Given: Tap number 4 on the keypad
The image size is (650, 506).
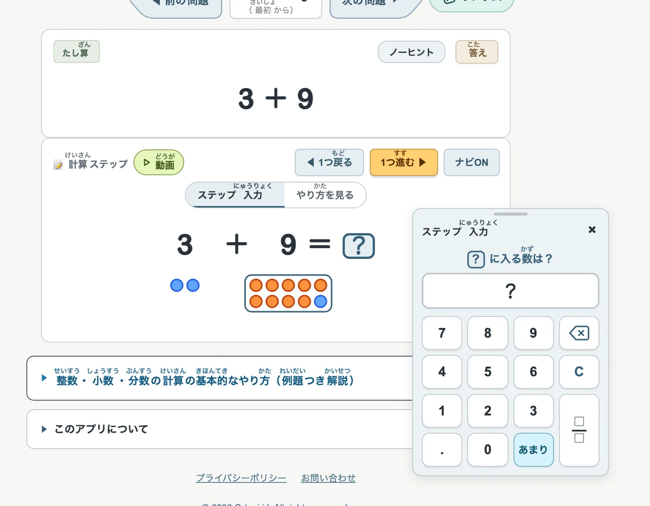Looking at the screenshot, I should [442, 372].
